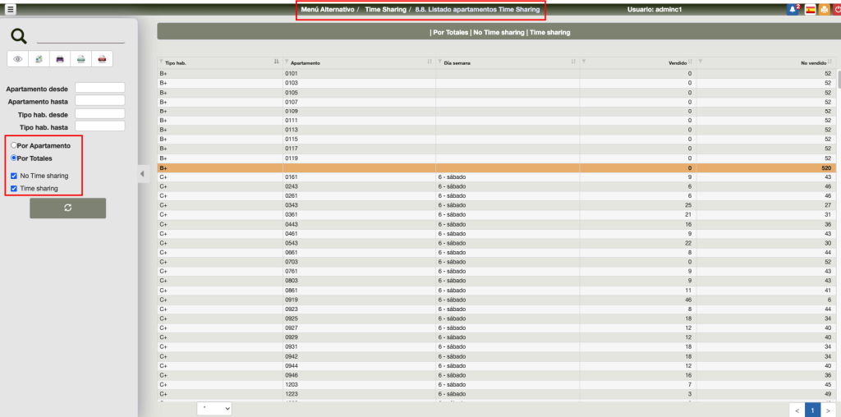Viewport: 841px width, 417px height.
Task: Click the orange printer icon in header
Action: click(x=824, y=10)
